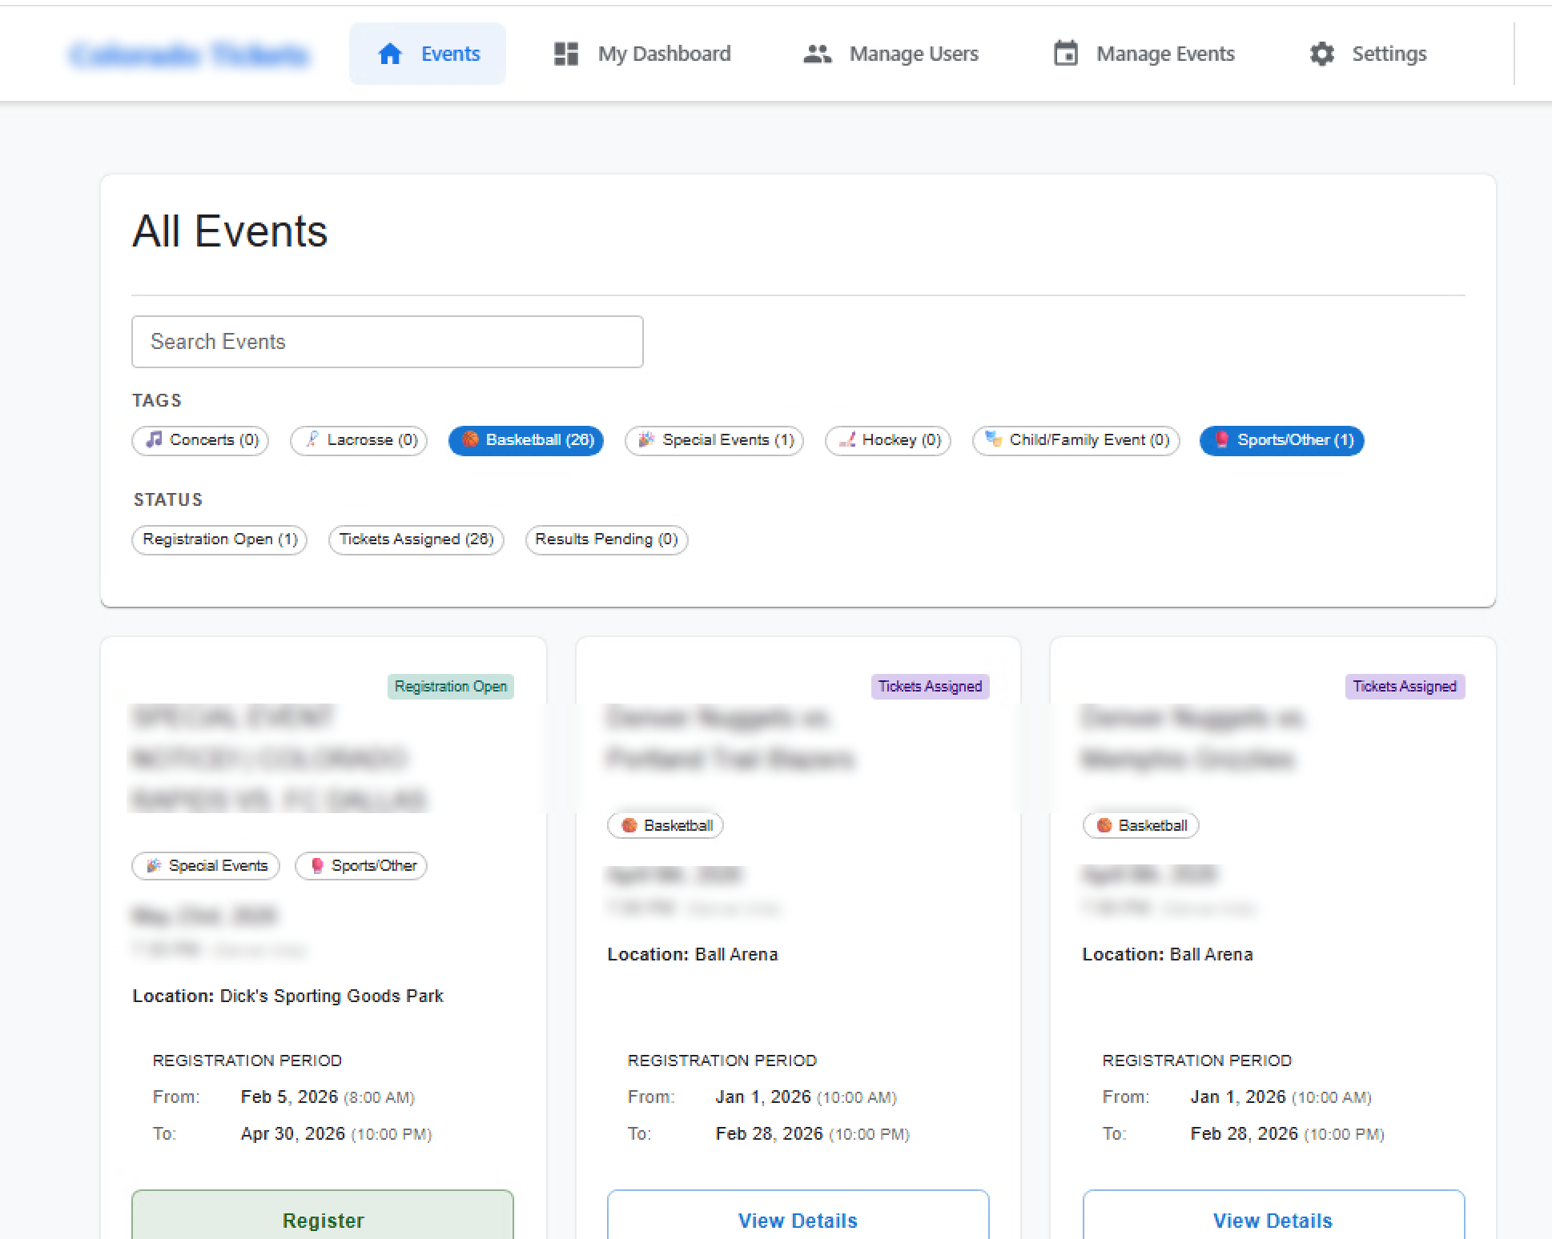Click the Register button

tap(323, 1219)
